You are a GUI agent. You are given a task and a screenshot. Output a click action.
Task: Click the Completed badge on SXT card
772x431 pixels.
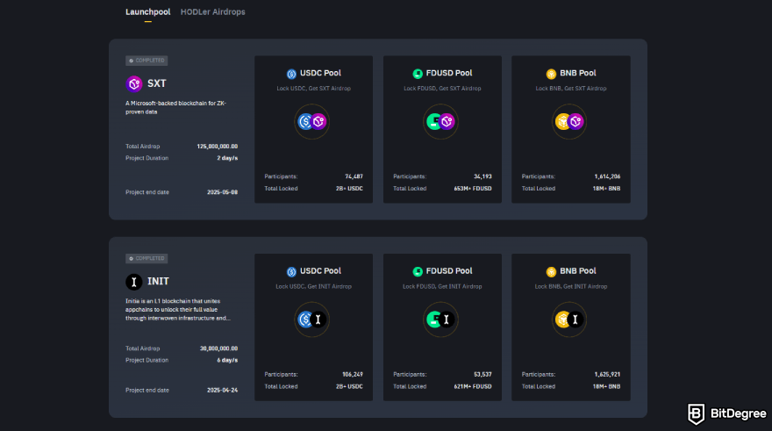pos(147,61)
